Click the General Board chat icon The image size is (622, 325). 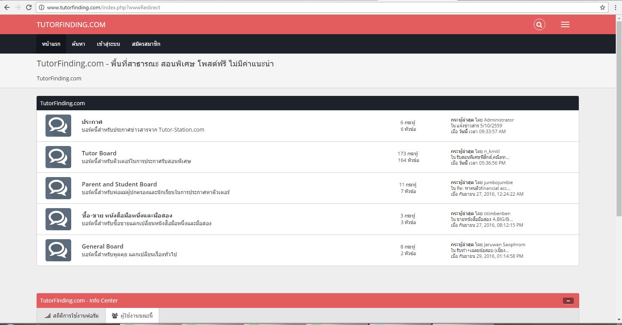point(58,250)
